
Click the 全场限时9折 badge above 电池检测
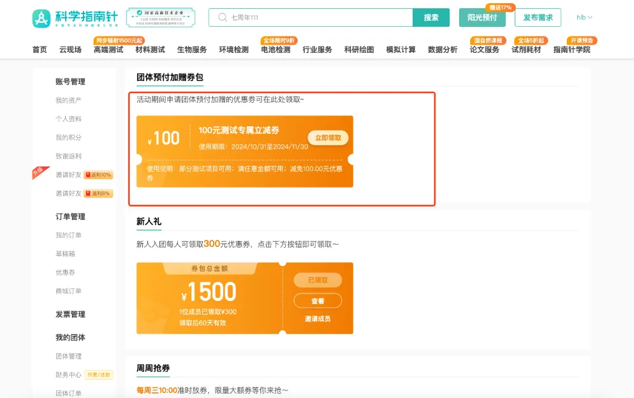(279, 41)
